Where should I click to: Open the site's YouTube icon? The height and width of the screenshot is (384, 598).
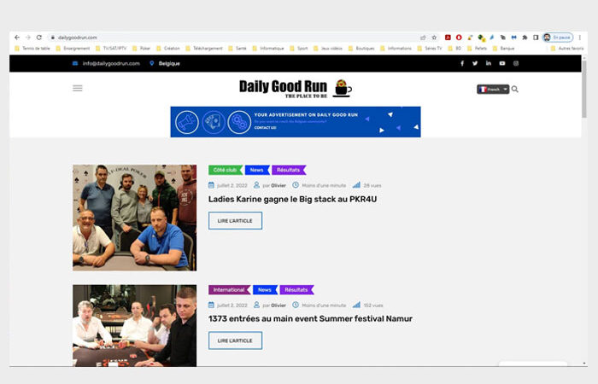click(502, 63)
